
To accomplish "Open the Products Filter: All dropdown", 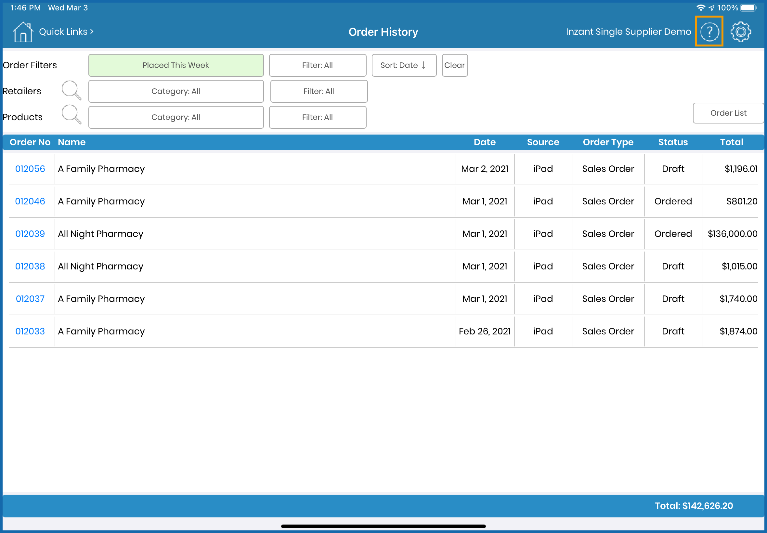I will (317, 117).
